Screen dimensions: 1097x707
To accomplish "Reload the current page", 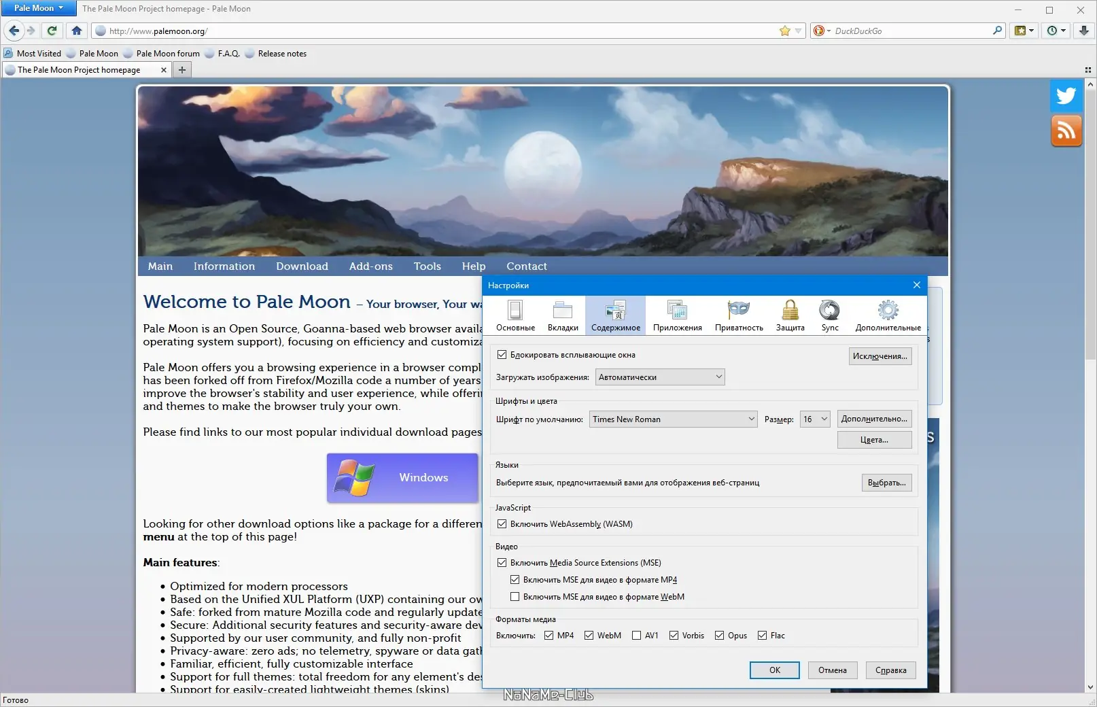I will [52, 31].
